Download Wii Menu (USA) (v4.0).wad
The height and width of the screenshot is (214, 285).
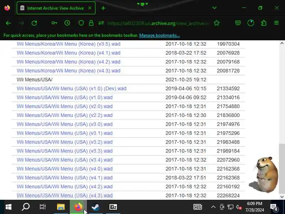point(65,169)
